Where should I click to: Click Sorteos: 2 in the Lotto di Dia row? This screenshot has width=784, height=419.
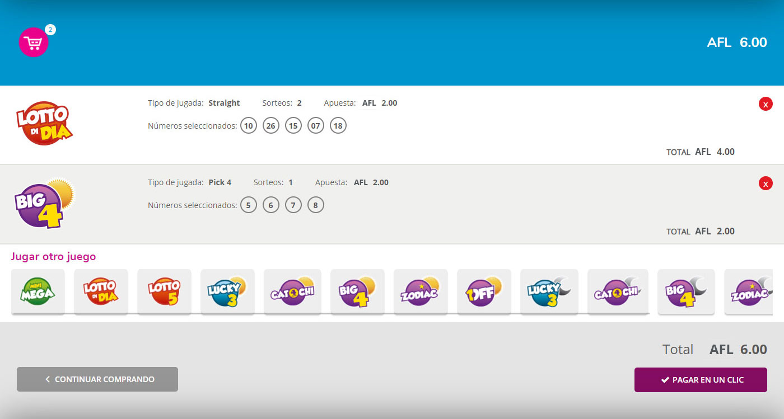pyautogui.click(x=282, y=103)
